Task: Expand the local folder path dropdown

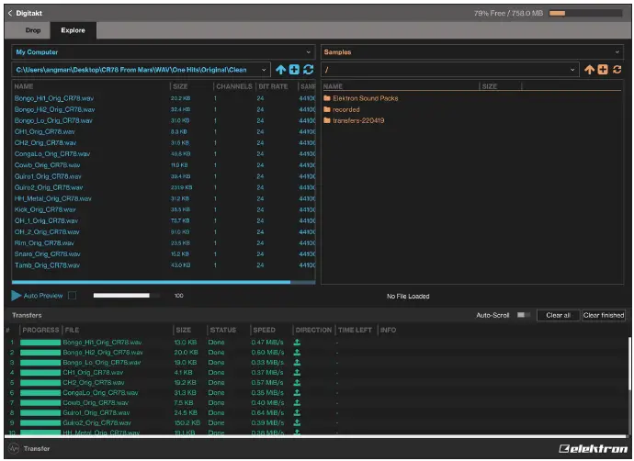Action: point(265,70)
